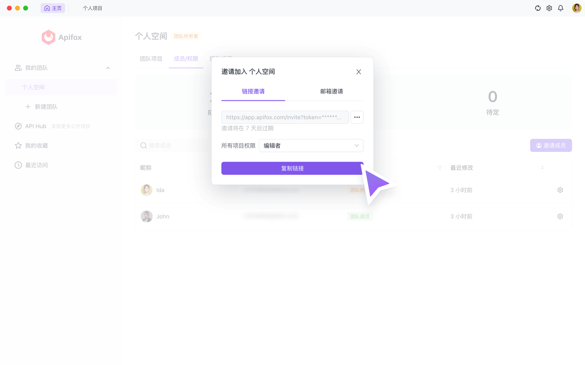
Task: Open settings gear in the title bar
Action: (x=549, y=8)
